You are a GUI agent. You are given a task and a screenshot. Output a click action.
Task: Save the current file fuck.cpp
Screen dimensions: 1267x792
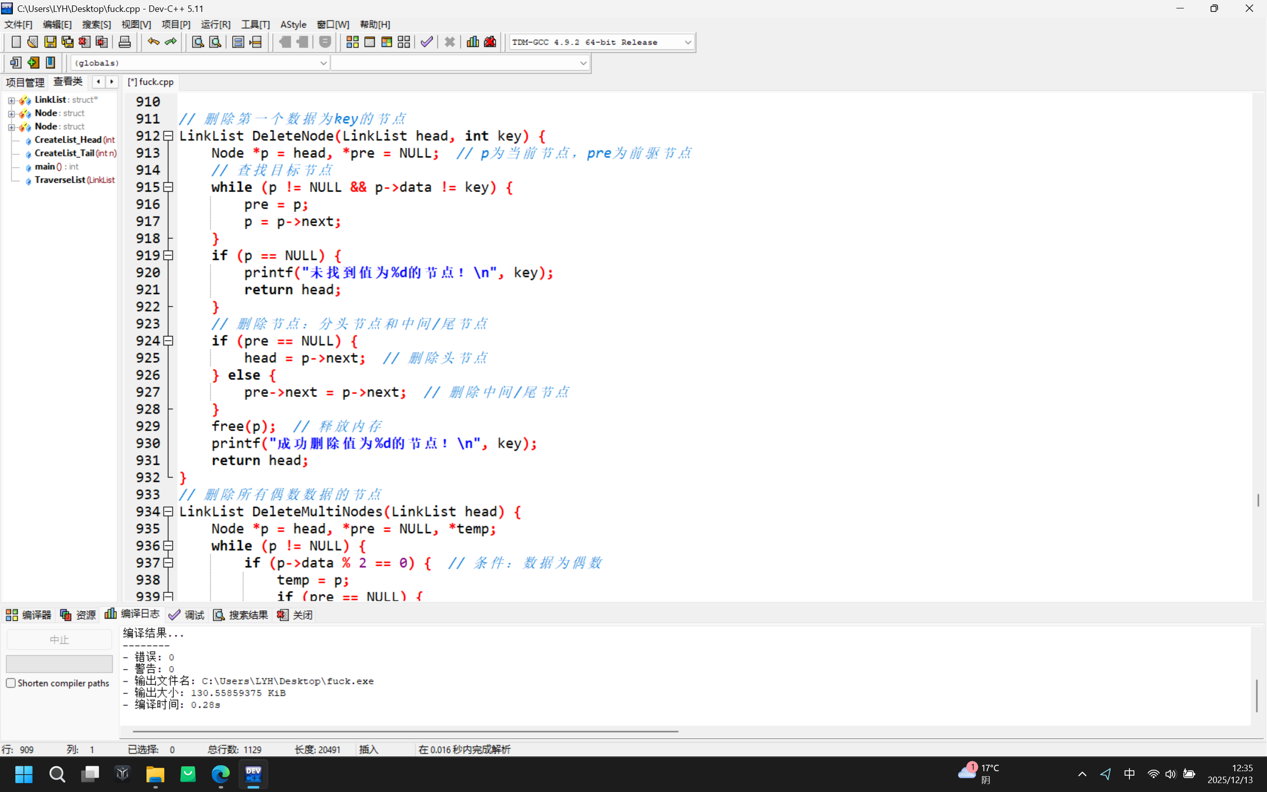point(49,42)
